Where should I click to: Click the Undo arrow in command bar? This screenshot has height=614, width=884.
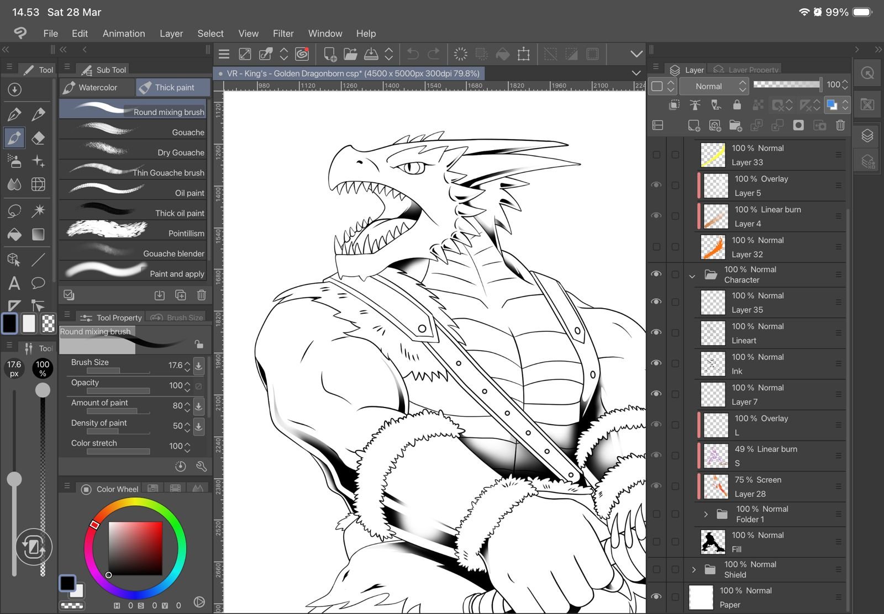[x=413, y=54]
